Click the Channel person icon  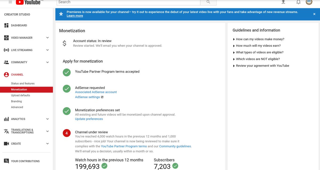click(x=6, y=74)
